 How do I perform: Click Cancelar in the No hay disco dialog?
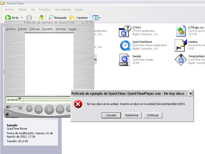[111, 115]
